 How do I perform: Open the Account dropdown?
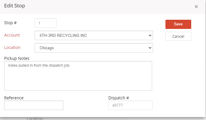[x=94, y=35]
